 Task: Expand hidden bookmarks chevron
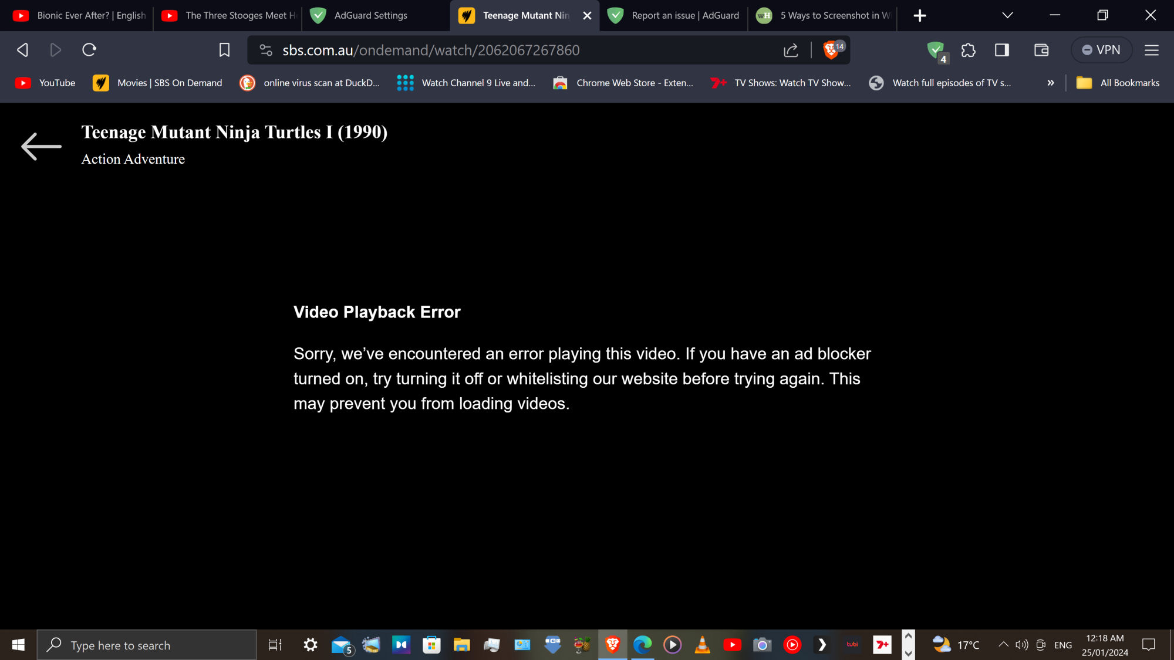pyautogui.click(x=1051, y=83)
